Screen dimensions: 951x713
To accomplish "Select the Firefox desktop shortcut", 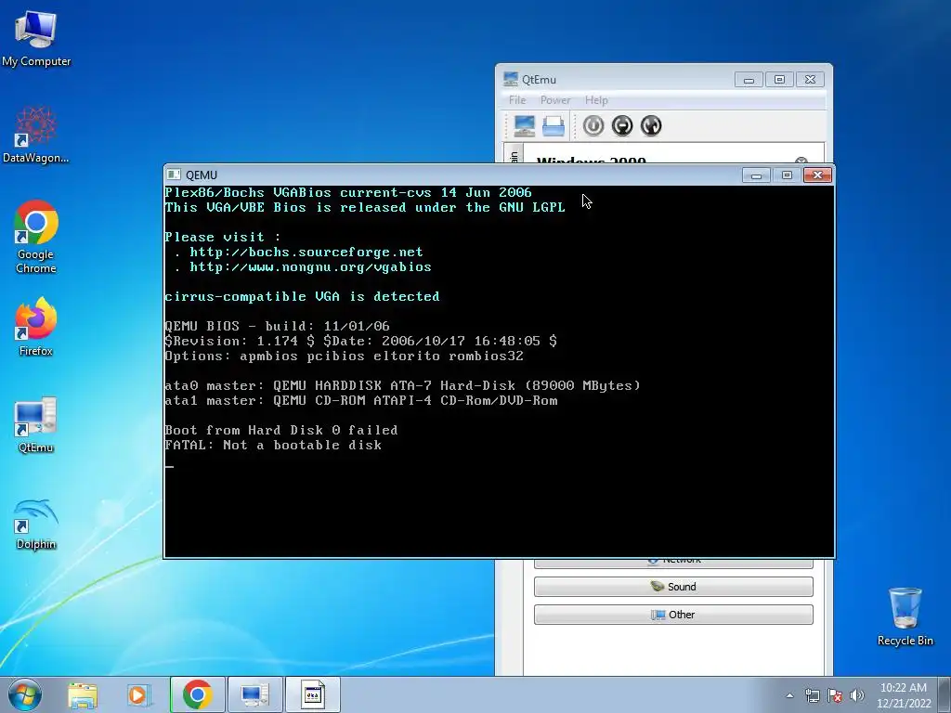I will point(36,327).
